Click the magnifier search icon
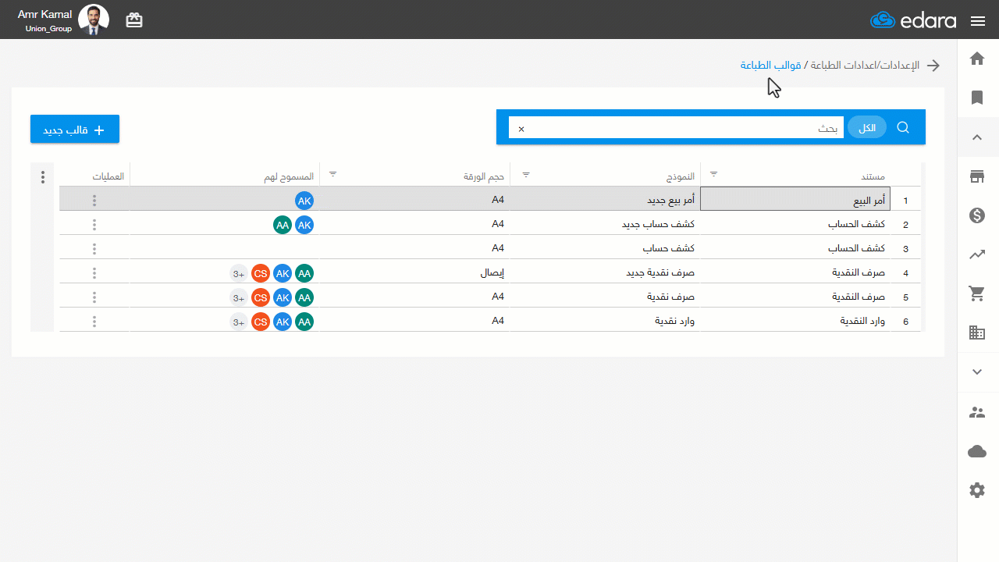 (x=903, y=127)
